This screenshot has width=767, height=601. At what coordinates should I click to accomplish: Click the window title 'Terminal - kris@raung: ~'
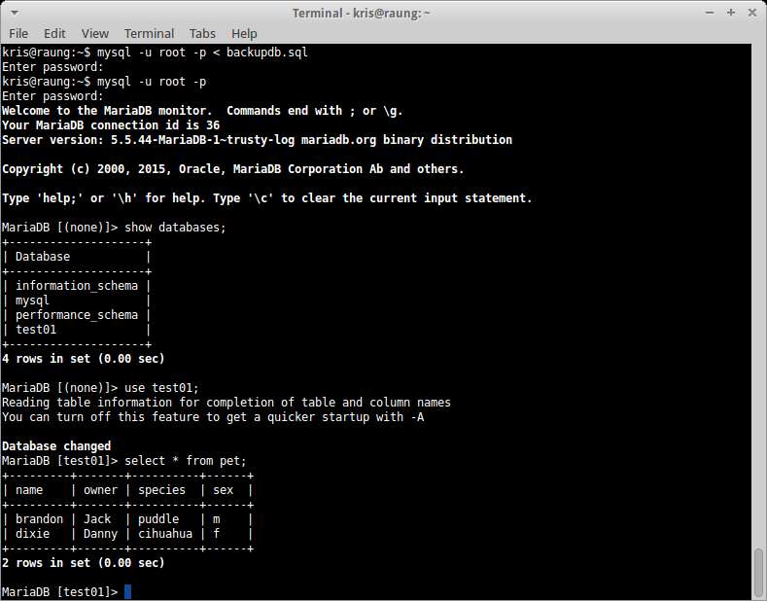pos(361,14)
